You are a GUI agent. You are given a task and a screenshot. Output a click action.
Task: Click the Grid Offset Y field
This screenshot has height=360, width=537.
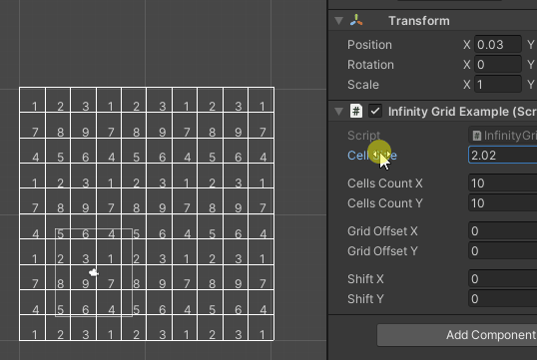tap(502, 251)
